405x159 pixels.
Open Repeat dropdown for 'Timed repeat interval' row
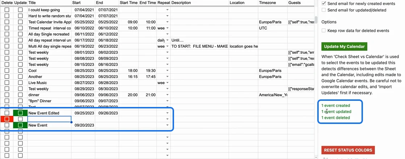pos(168,28)
